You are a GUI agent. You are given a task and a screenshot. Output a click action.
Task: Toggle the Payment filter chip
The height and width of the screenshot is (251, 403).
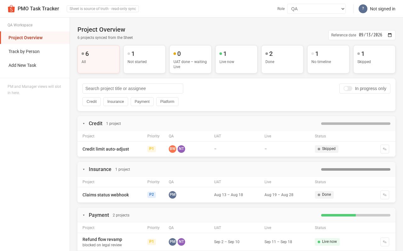click(142, 102)
